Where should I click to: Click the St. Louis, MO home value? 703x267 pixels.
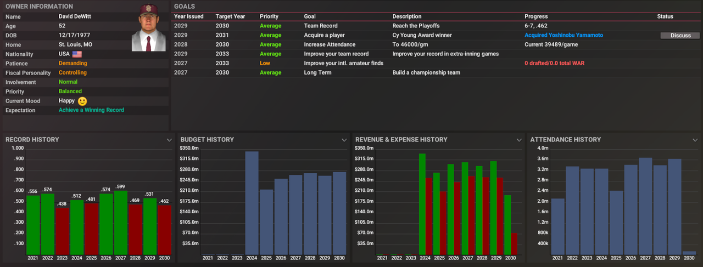pyautogui.click(x=75, y=44)
